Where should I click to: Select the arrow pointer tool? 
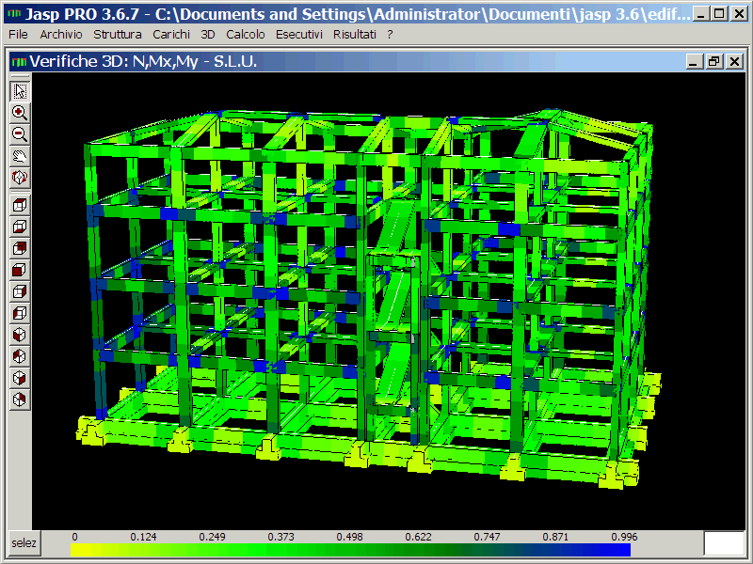point(20,91)
